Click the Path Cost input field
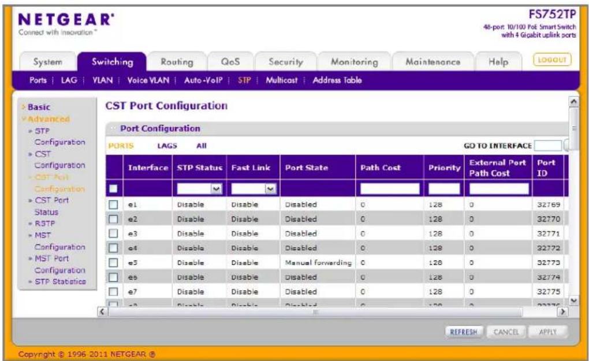589x361 pixels. coord(390,188)
